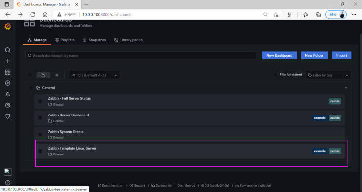The height and width of the screenshot is (192, 362).
Task: Click the zabbix tag on Template Linux Server
Action: (335, 151)
